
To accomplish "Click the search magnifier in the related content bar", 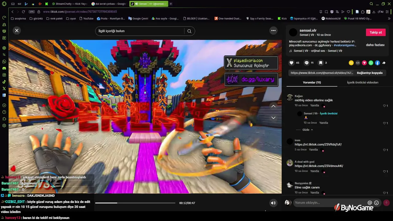I will pos(189,31).
